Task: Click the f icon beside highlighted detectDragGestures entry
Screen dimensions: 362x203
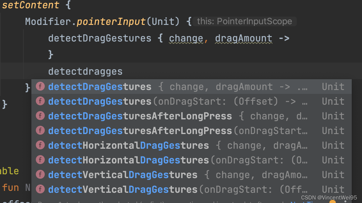Action: point(40,86)
